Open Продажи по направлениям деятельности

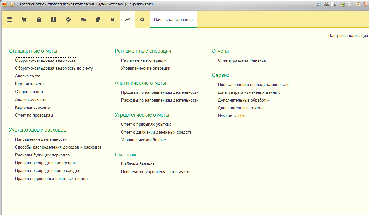tap(160, 92)
